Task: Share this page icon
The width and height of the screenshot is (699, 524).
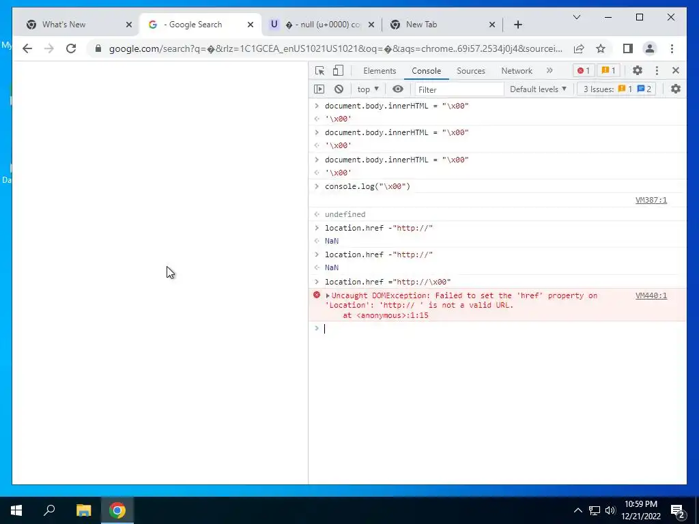Action: (579, 48)
